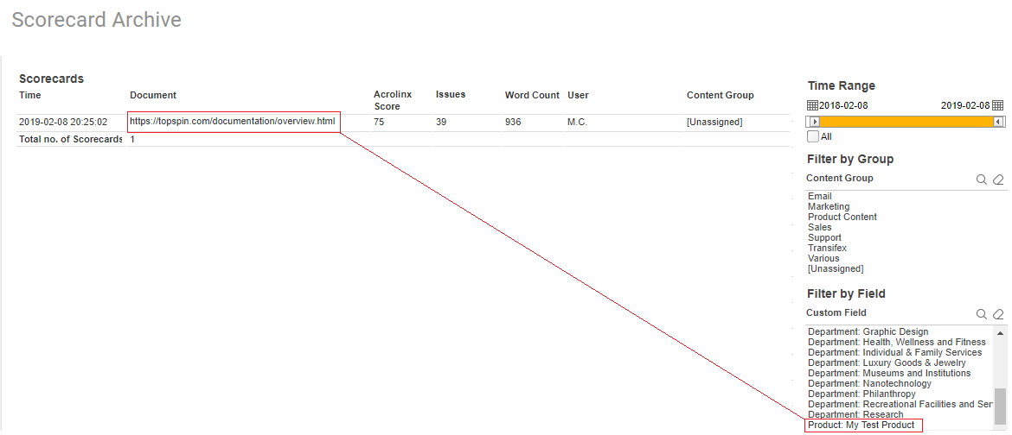Image resolution: width=1012 pixels, height=435 pixels.
Task: Select Sales content group
Action: coord(820,228)
